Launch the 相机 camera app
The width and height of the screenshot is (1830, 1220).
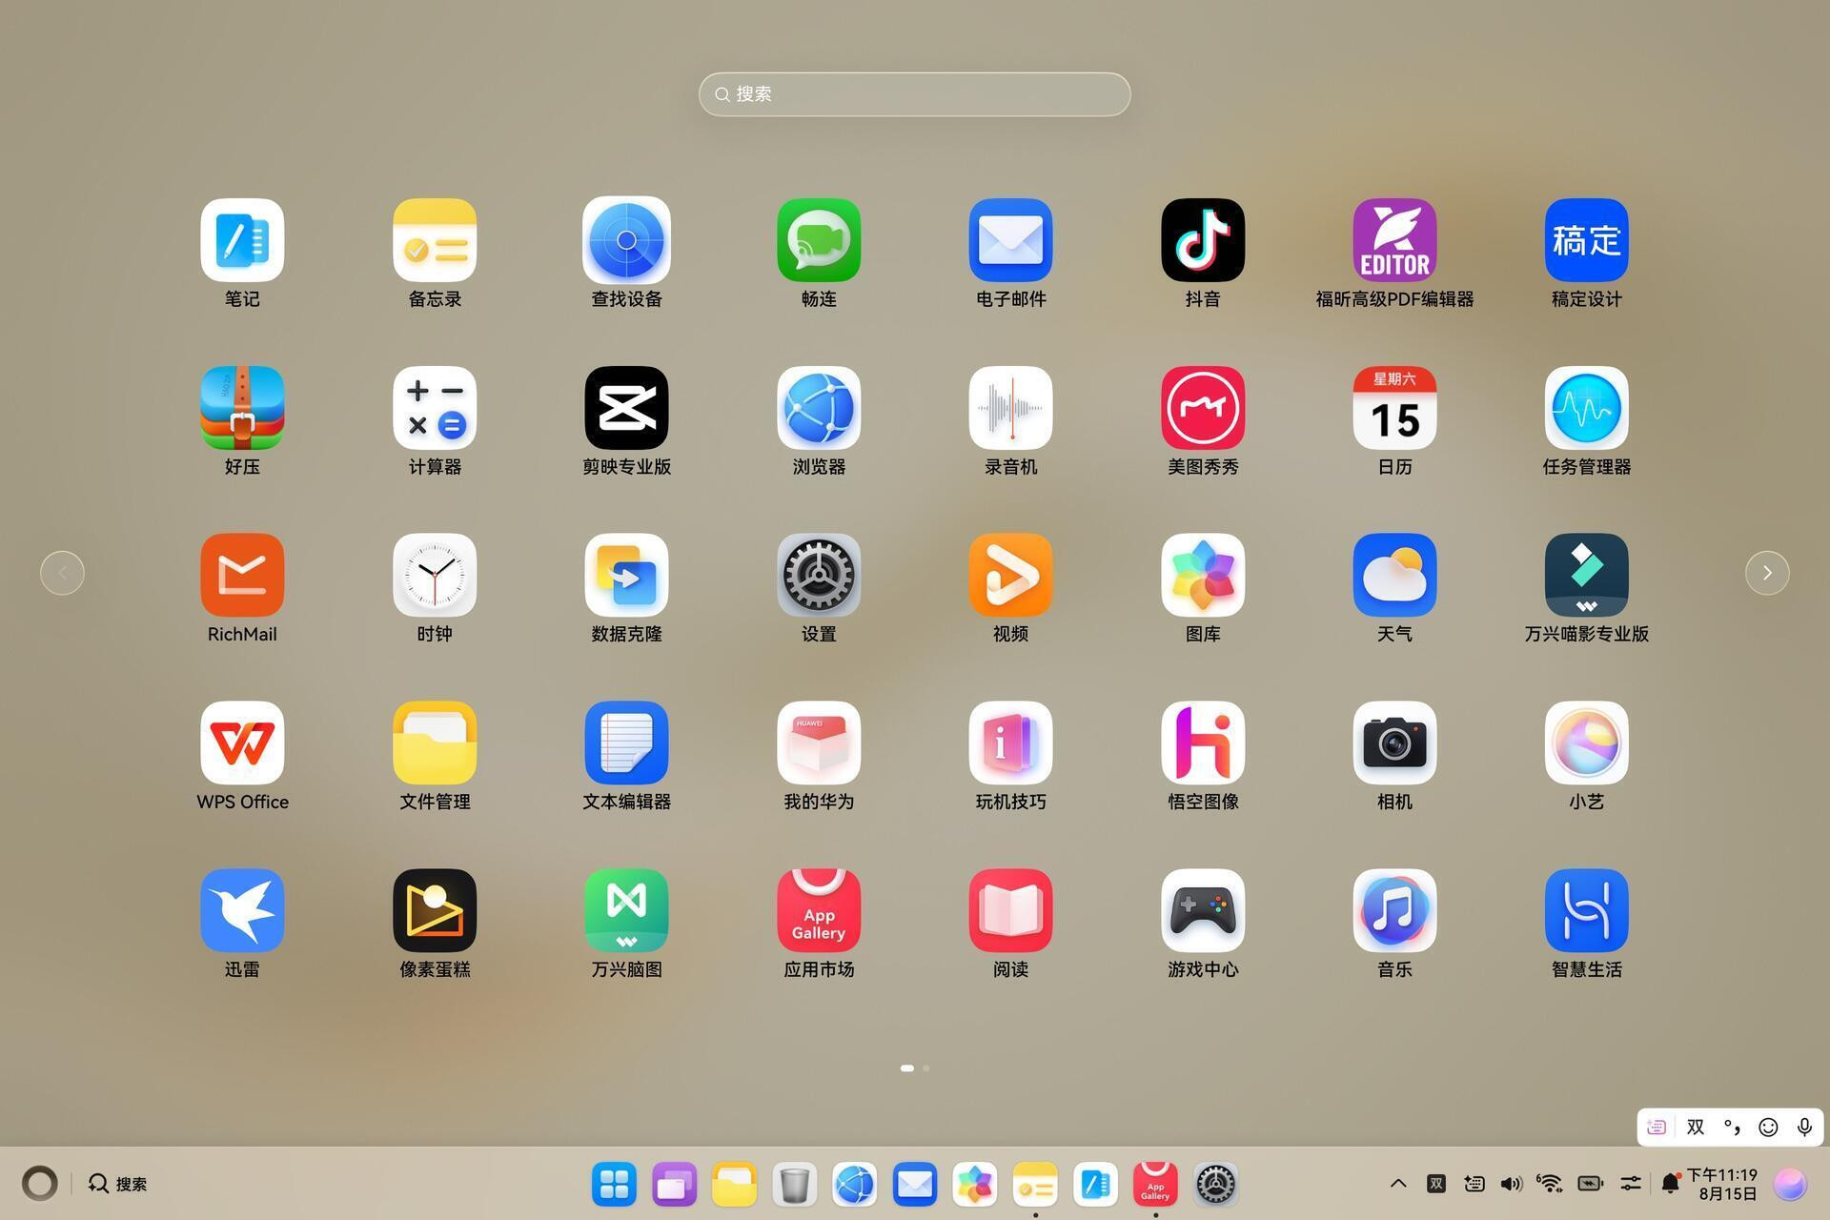1394,742
